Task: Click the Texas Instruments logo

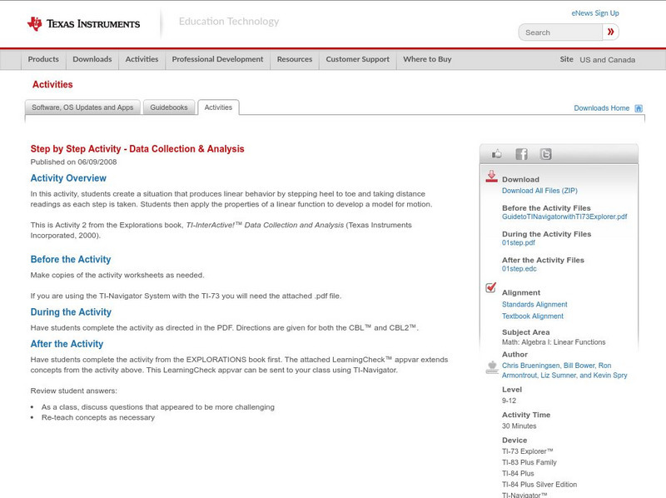Action: tap(84, 24)
